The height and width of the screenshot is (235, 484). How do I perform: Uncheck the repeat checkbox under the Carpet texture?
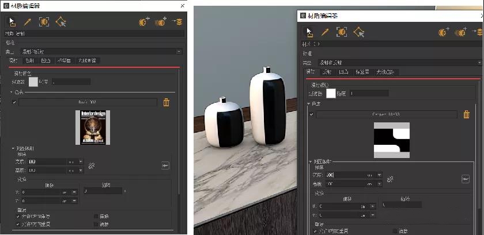point(315,231)
